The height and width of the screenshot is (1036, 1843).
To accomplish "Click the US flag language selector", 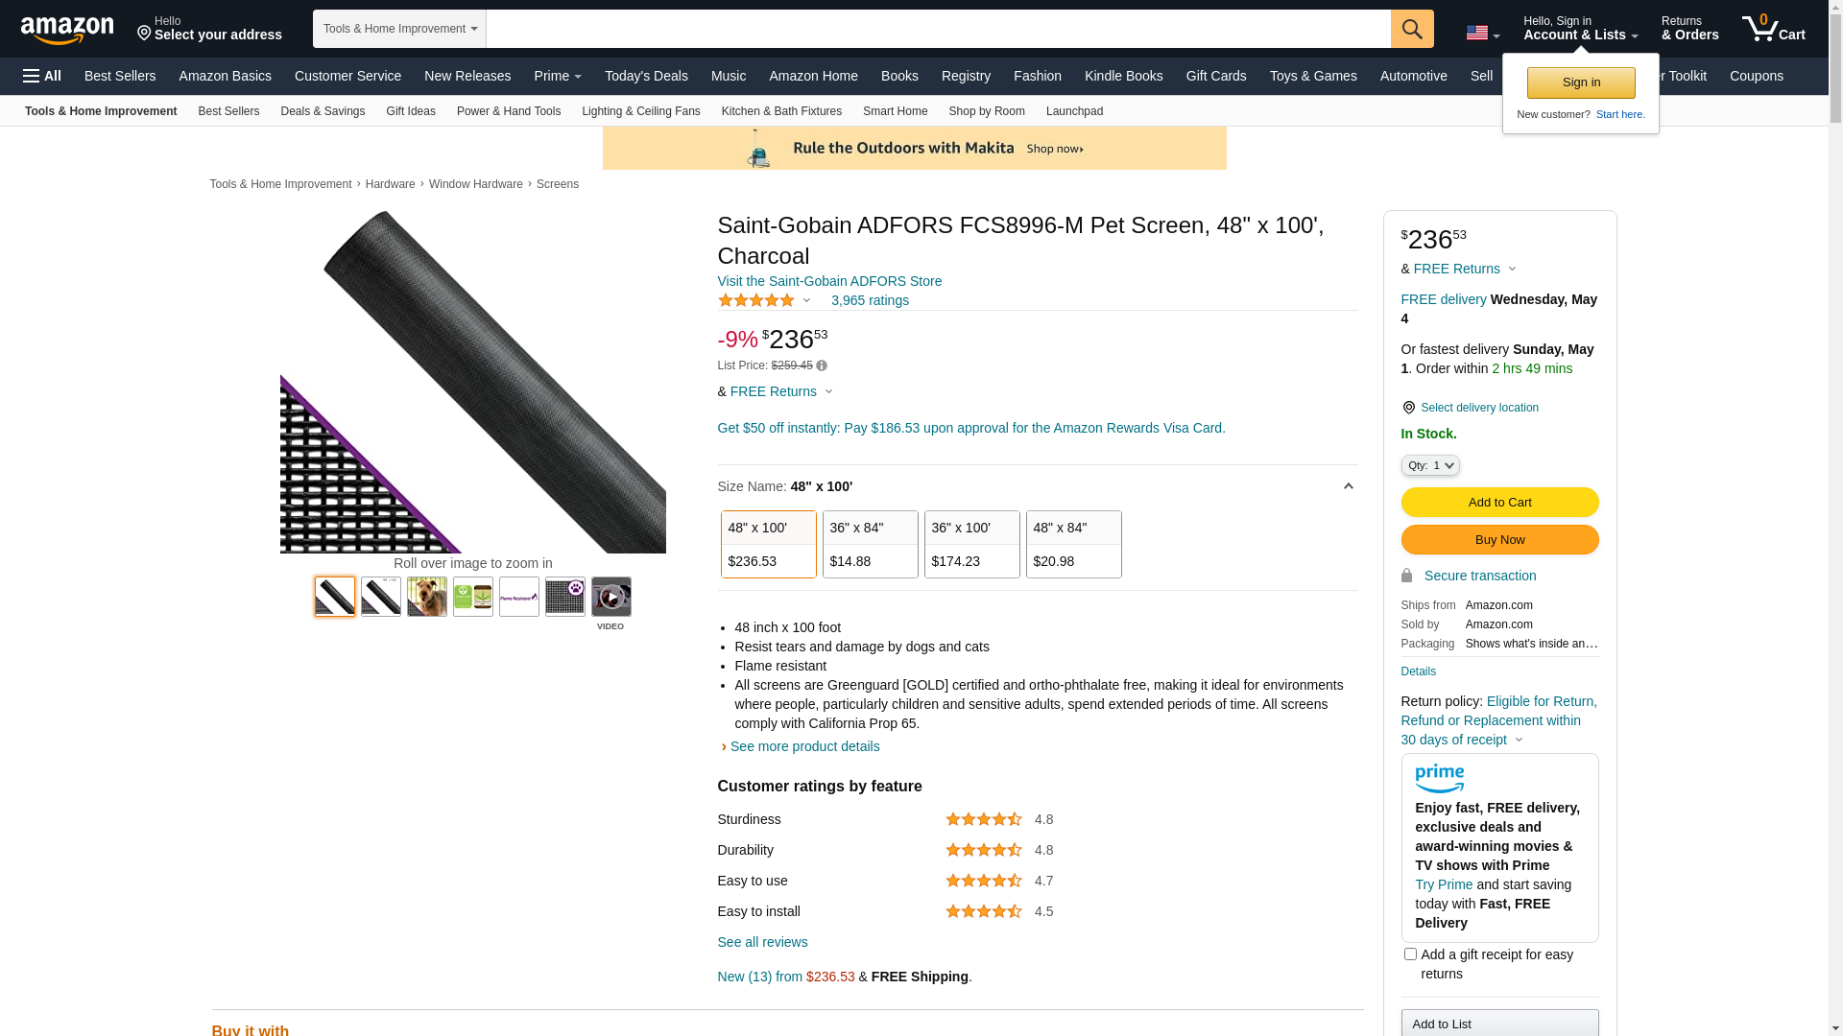I will coord(1482,34).
